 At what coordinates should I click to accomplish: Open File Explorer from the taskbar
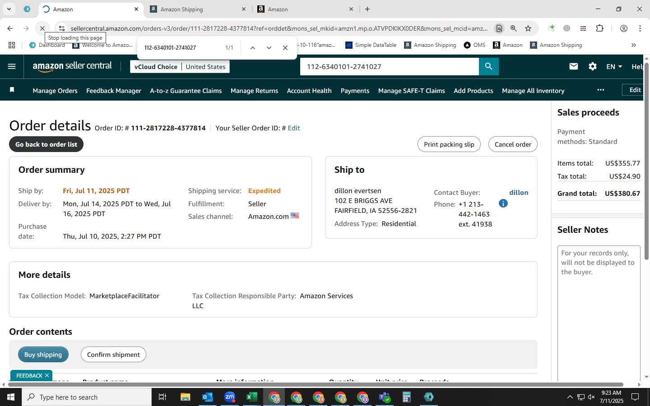pos(186,397)
